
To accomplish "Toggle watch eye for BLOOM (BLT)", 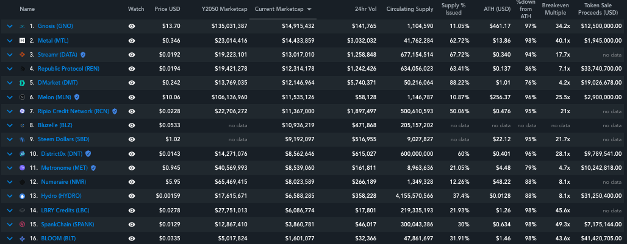I will click(132, 239).
